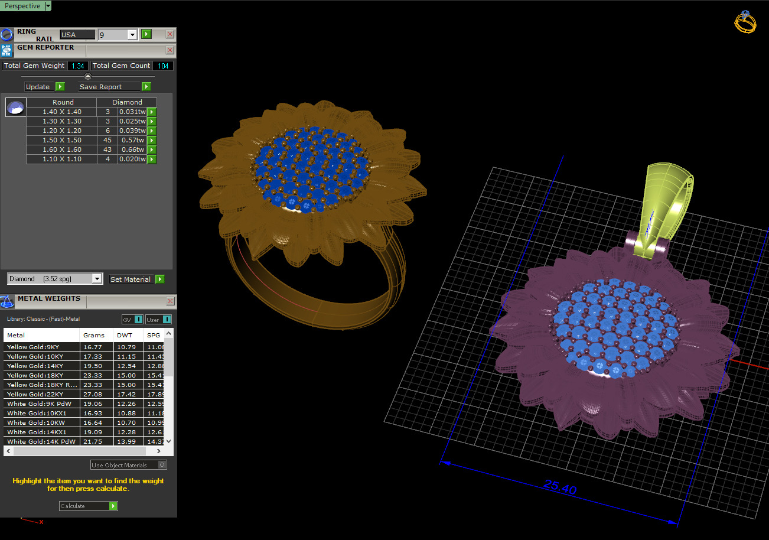Click green arrow on 1.40 X 1.40 row
The height and width of the screenshot is (540, 769).
pos(152,112)
